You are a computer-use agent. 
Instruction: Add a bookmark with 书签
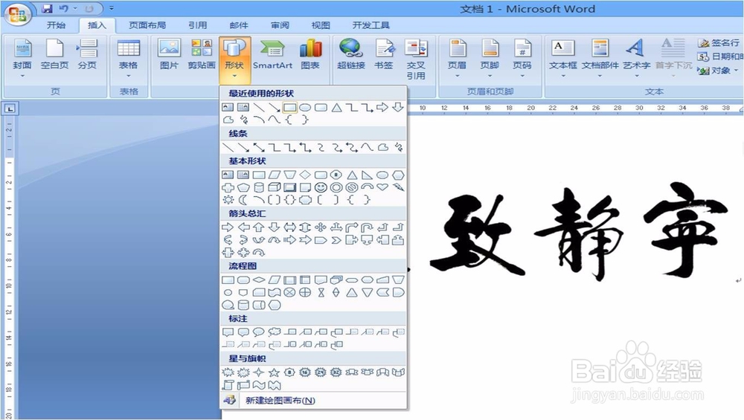(384, 54)
